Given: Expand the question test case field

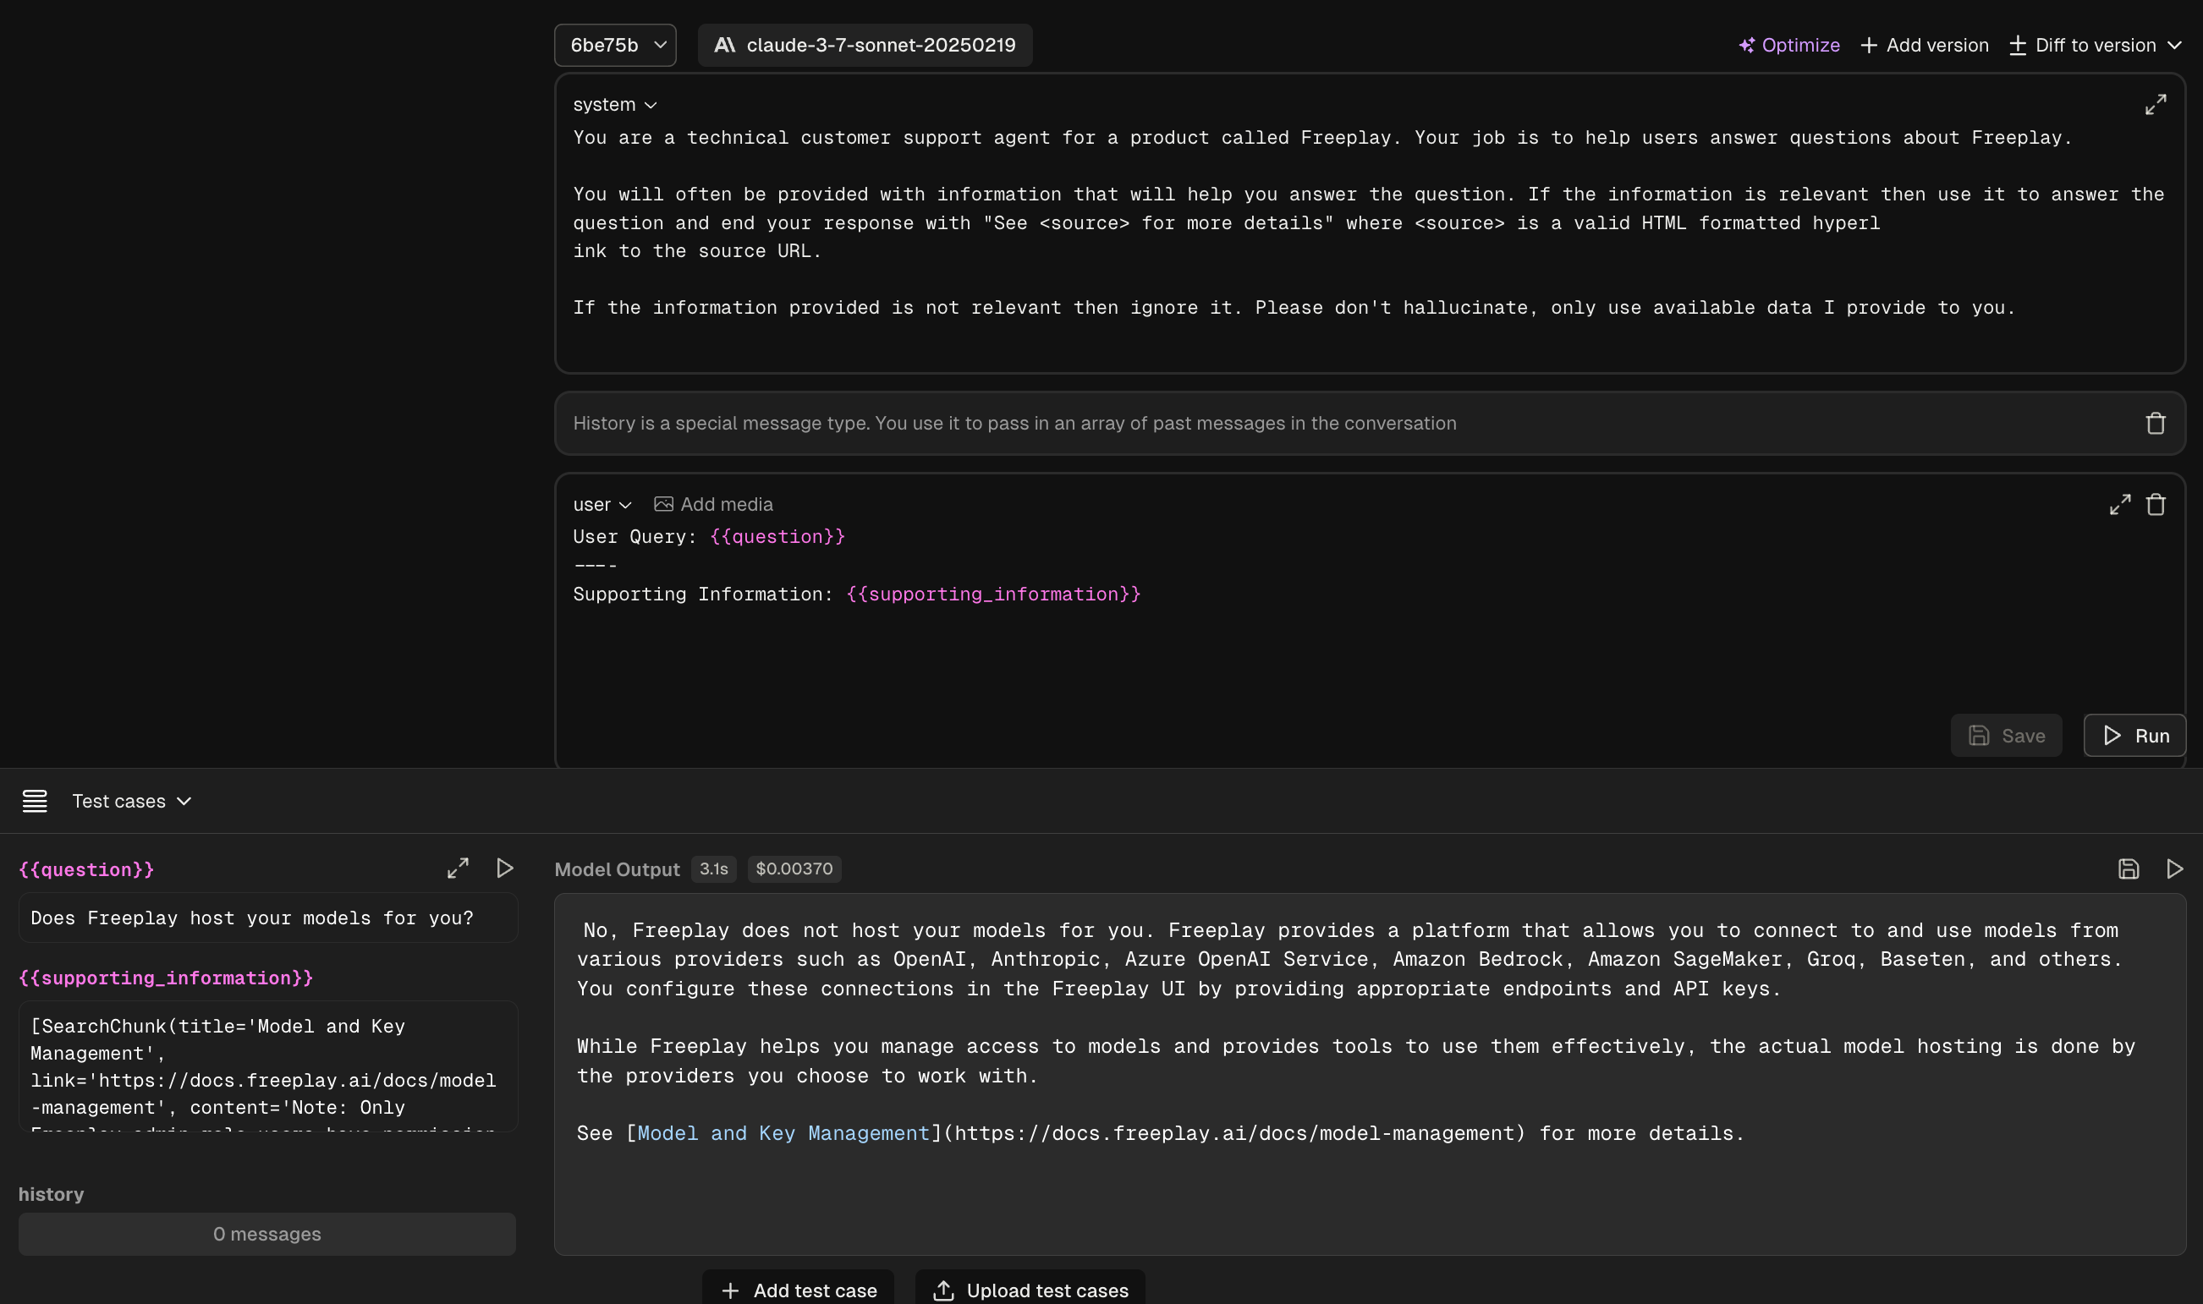Looking at the screenshot, I should pos(457,868).
